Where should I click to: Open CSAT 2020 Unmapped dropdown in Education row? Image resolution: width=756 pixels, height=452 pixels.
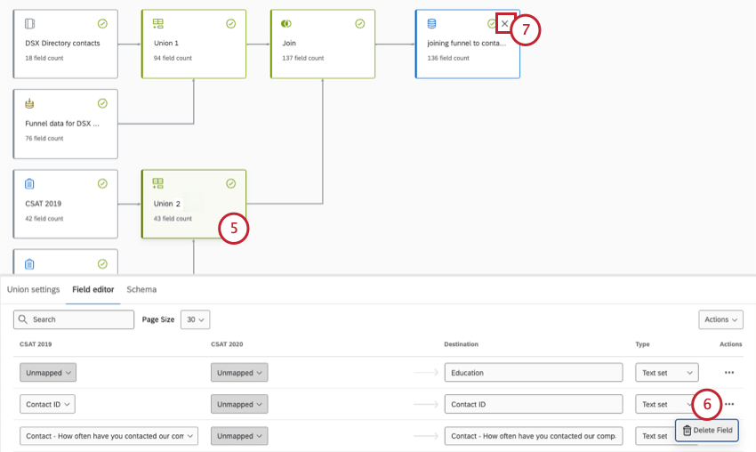[x=238, y=373]
